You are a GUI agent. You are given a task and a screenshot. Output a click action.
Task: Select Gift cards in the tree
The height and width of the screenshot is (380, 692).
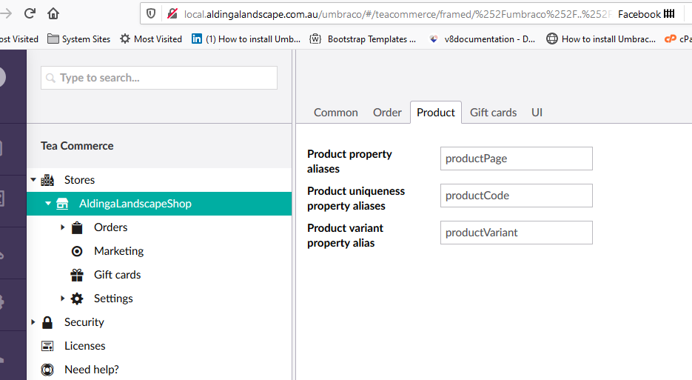pyautogui.click(x=118, y=275)
